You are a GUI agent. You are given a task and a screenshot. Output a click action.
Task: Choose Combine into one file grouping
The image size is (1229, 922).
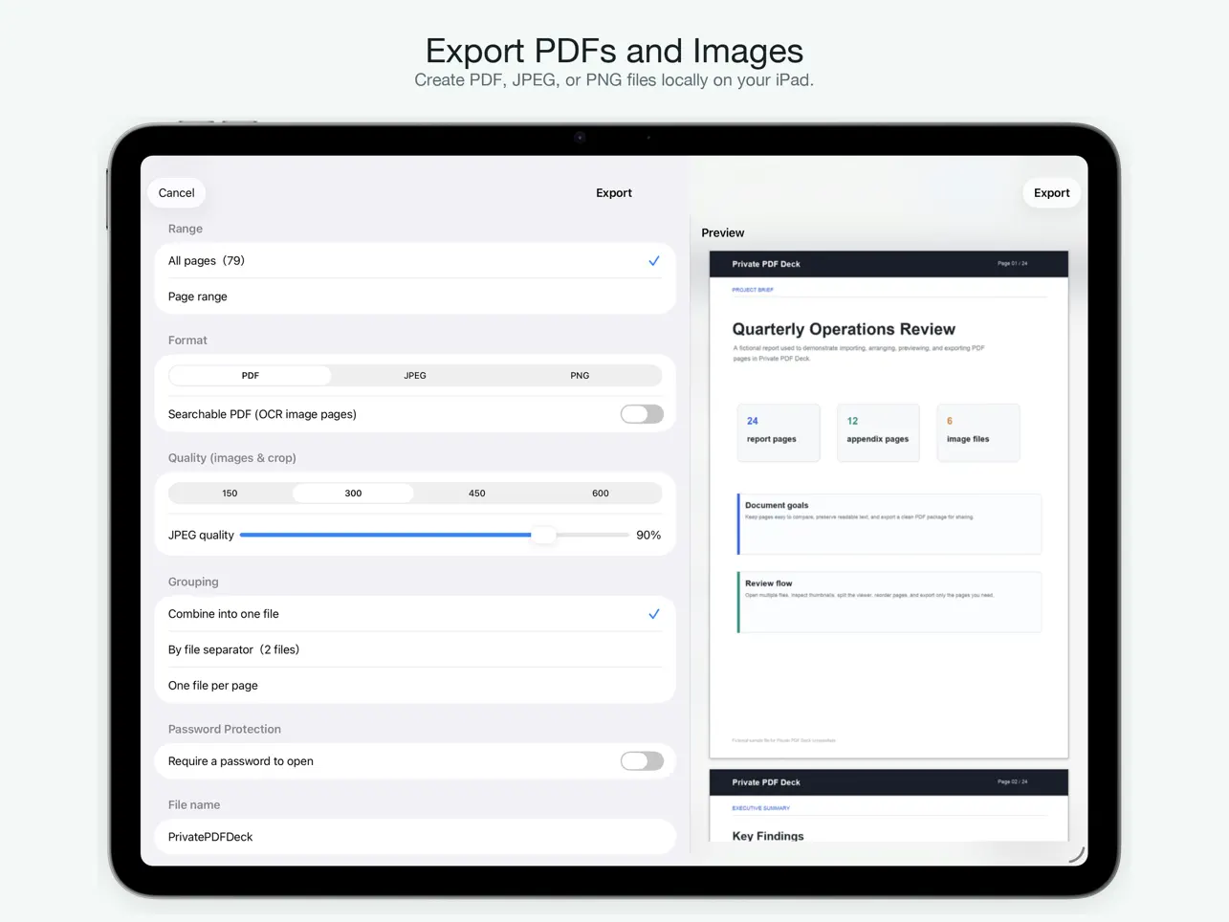[x=415, y=614]
